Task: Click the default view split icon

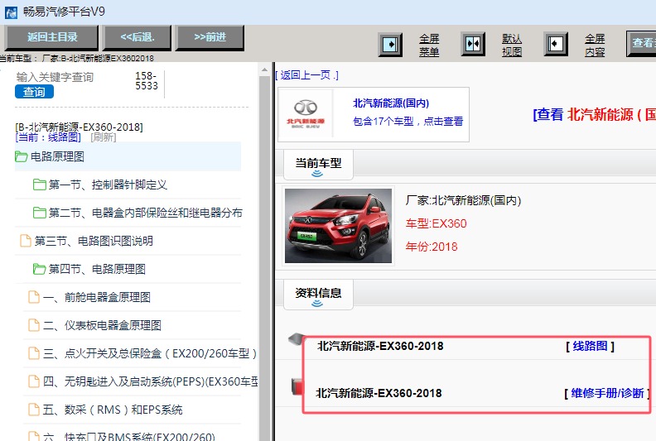Action: point(473,45)
